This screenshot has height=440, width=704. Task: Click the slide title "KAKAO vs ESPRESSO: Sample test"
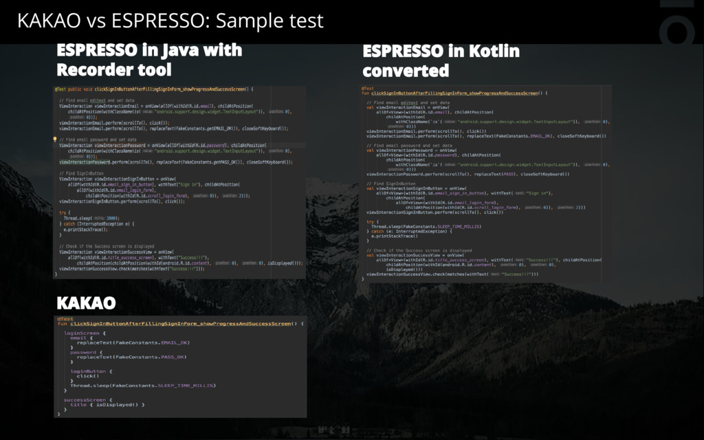[170, 21]
